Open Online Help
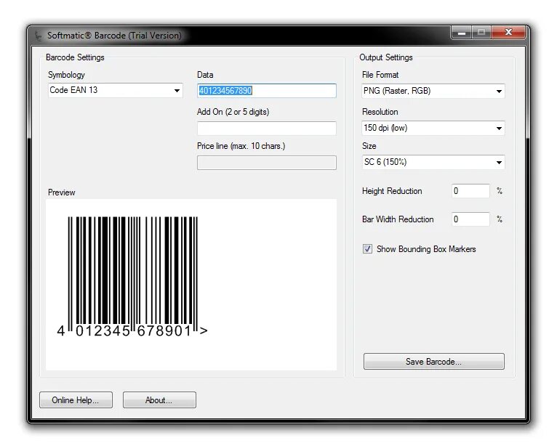Image resolution: width=557 pixels, height=446 pixels. 76,400
